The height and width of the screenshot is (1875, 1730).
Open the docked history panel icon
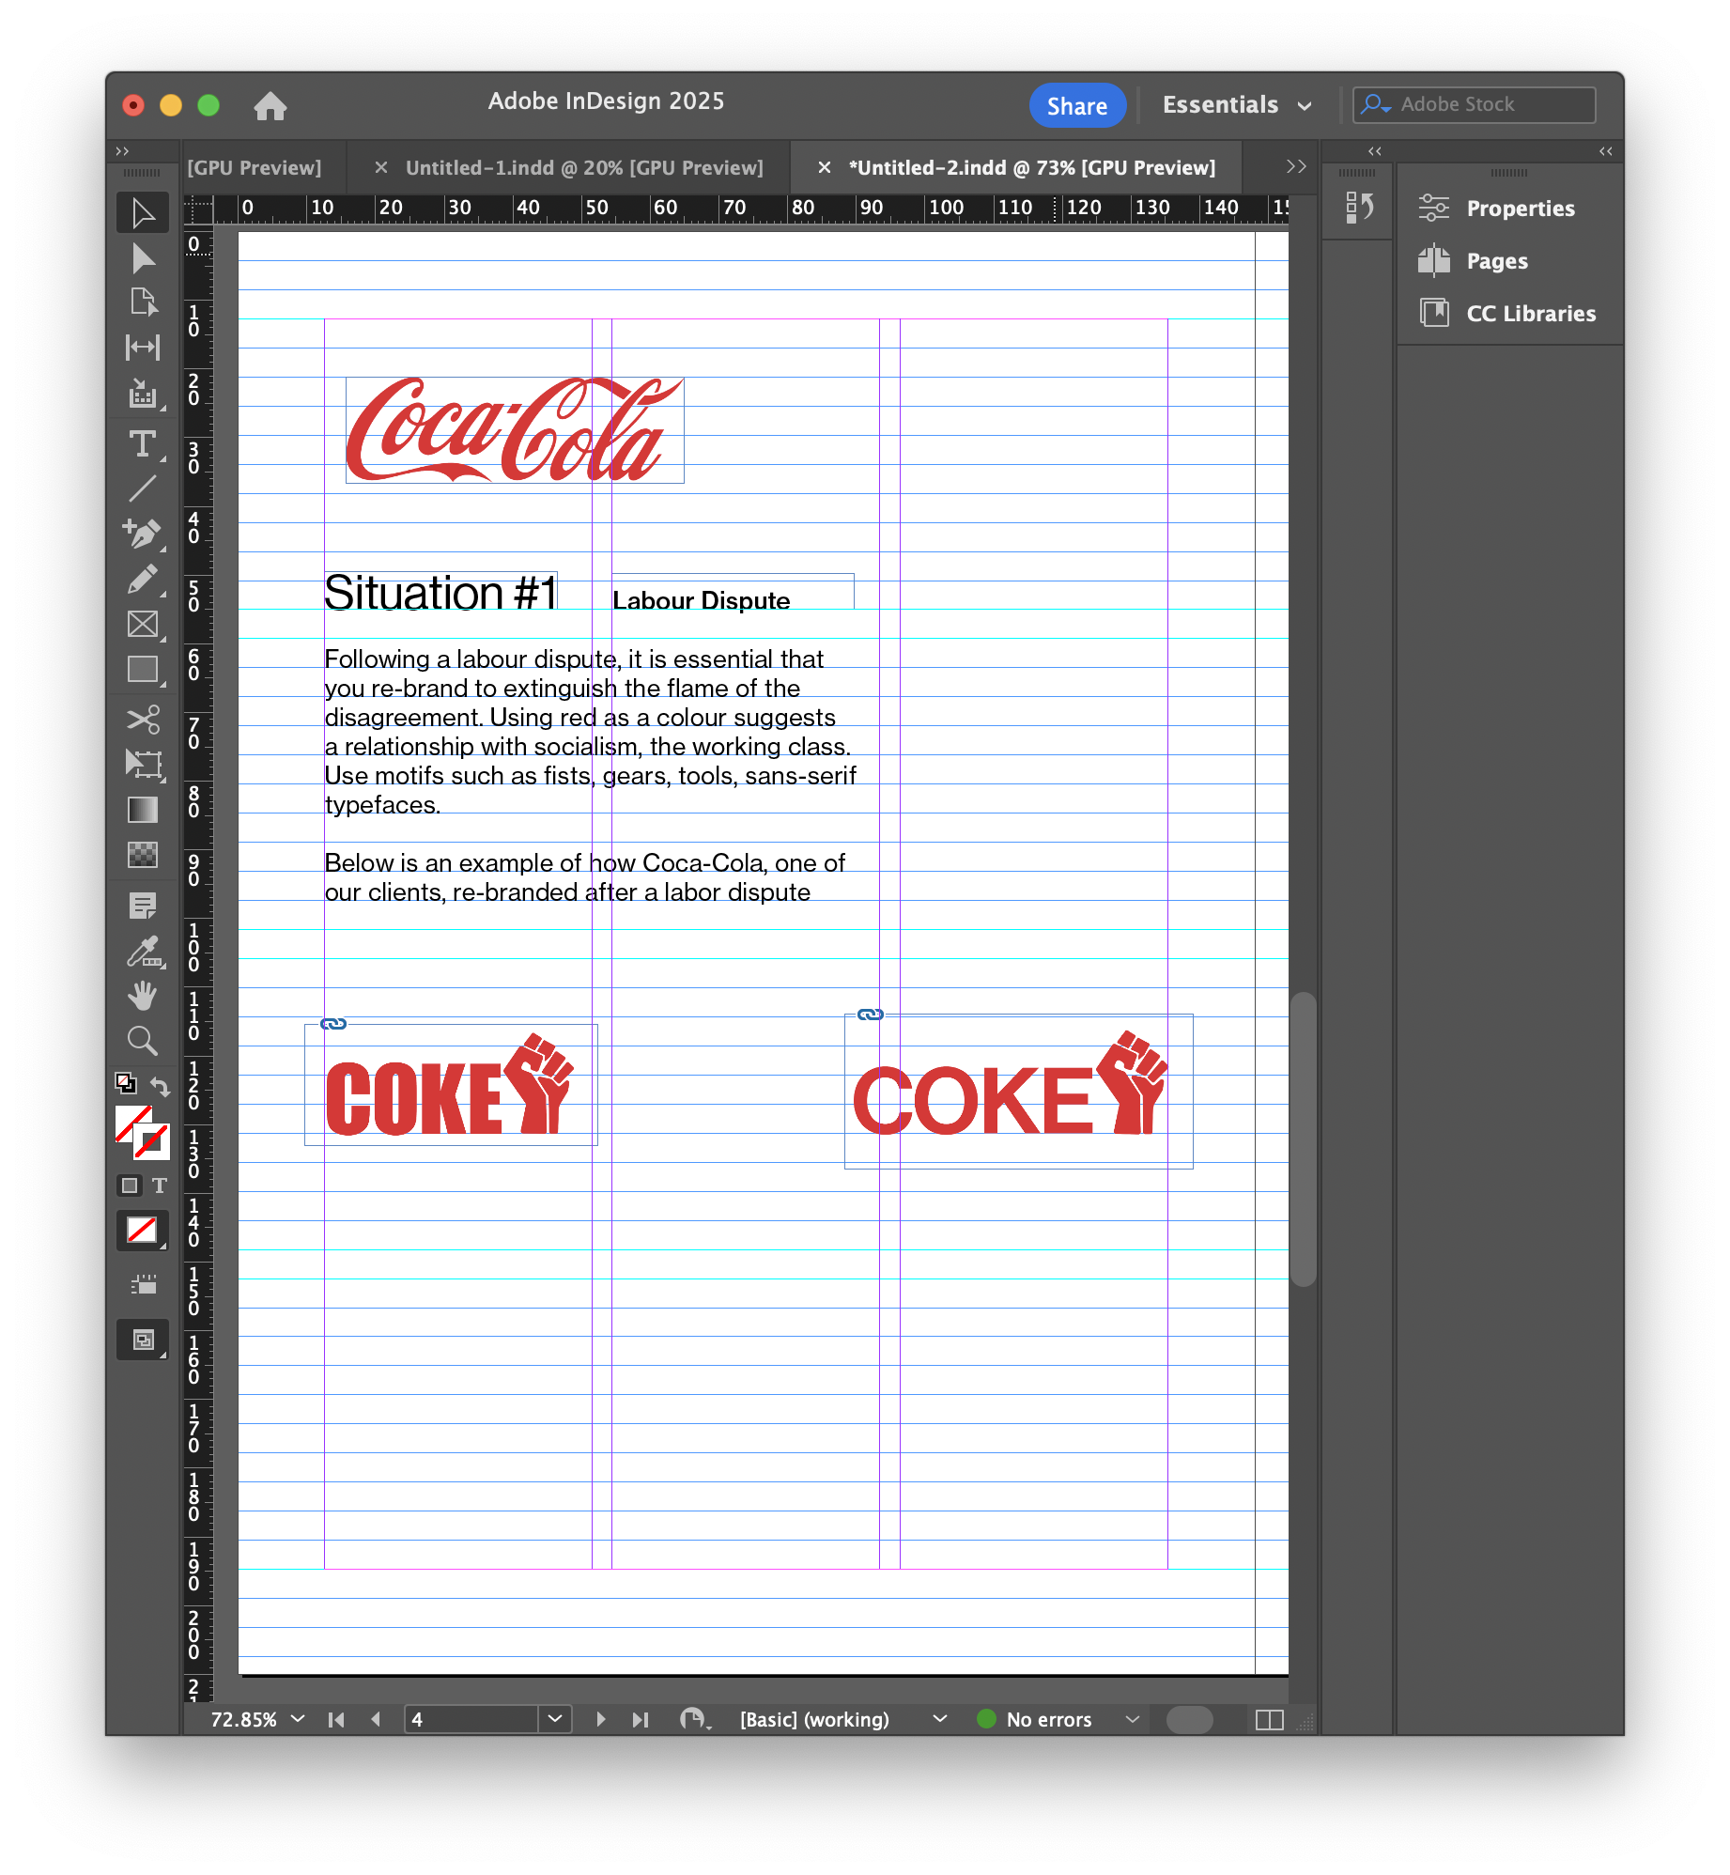[1358, 208]
